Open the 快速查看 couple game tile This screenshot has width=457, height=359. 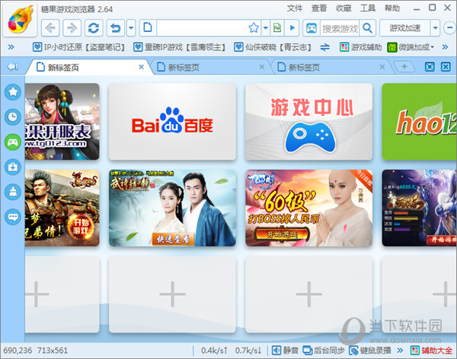(172, 208)
